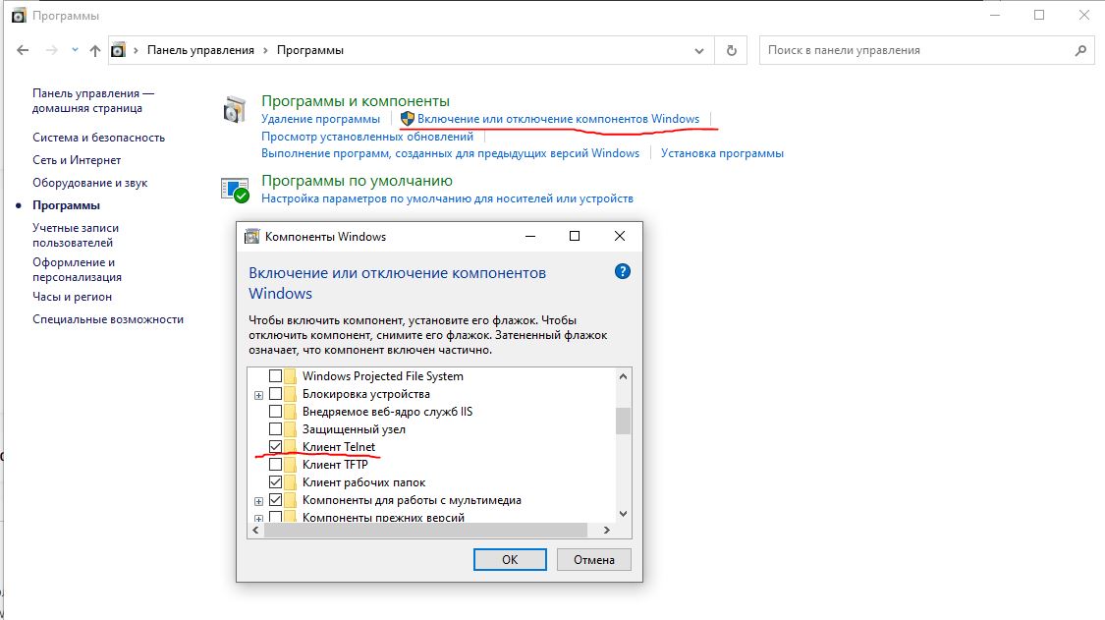Expand 'Блокировка устройства' tree node

coord(258,395)
